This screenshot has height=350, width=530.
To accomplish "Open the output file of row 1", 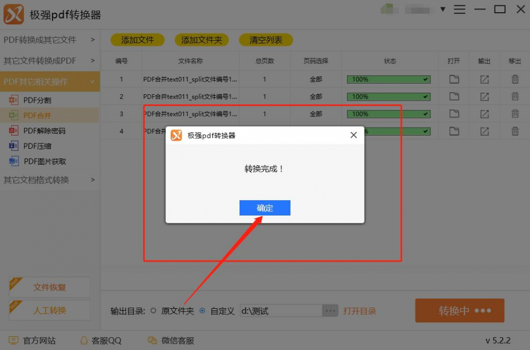I will click(454, 79).
